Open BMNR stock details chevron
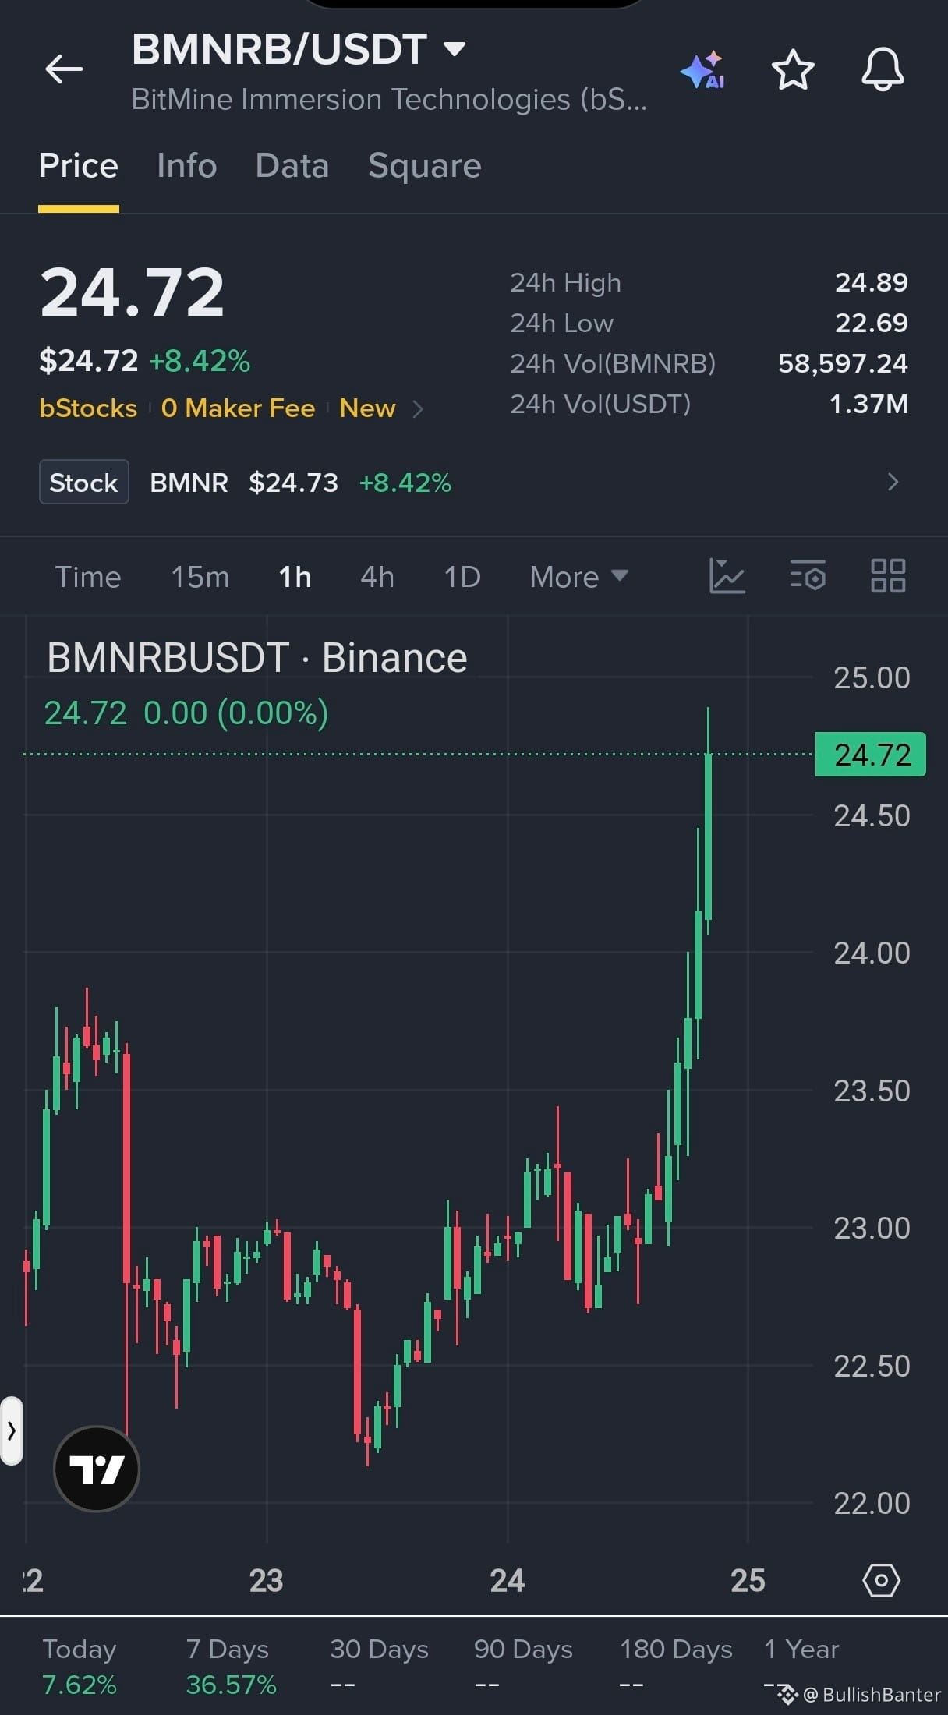The height and width of the screenshot is (1715, 948). (893, 482)
